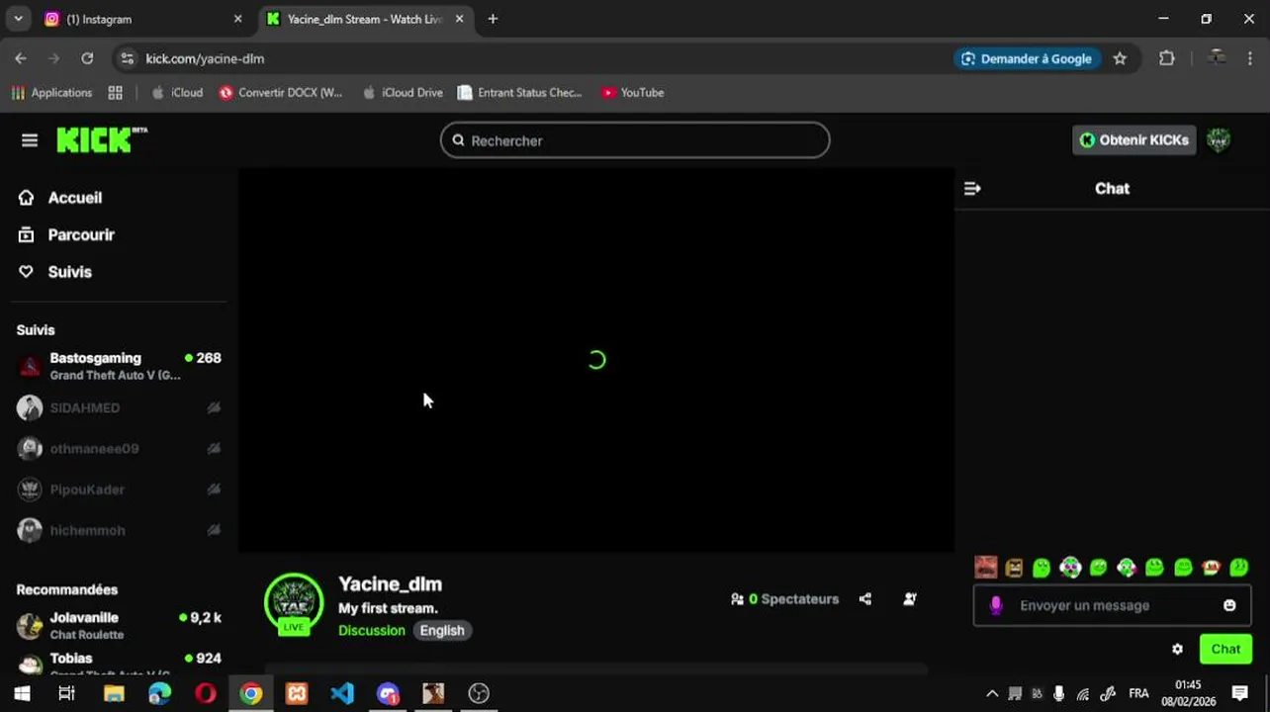View site information icon in the address bar
This screenshot has width=1270, height=712.
click(x=127, y=58)
